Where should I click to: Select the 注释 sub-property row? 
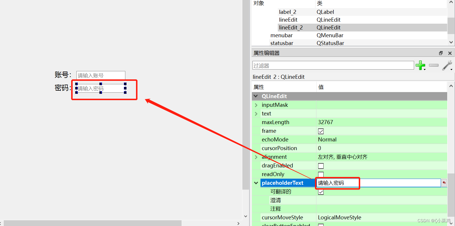349,209
